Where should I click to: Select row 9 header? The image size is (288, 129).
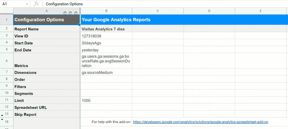(7, 86)
